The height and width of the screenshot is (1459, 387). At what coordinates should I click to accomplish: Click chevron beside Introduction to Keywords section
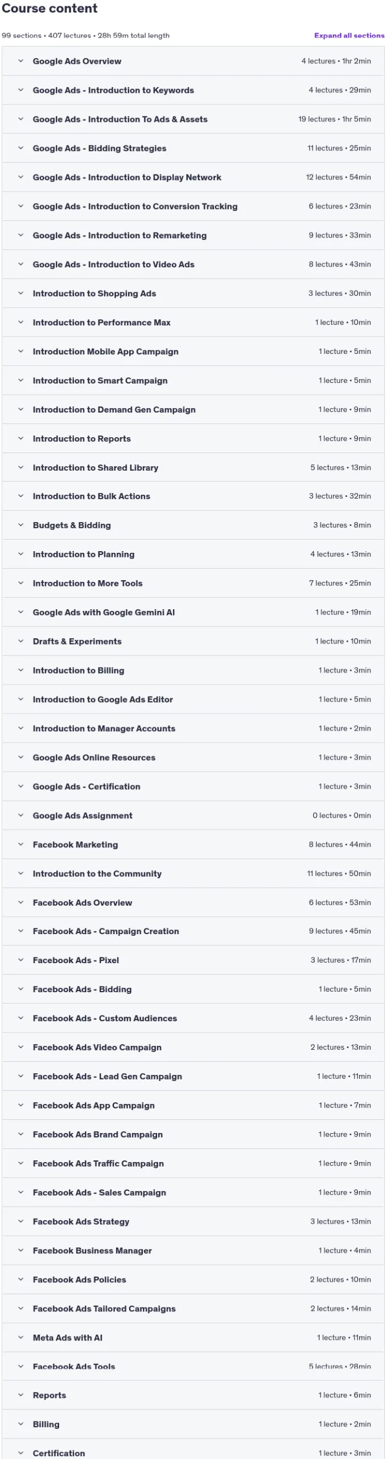pyautogui.click(x=20, y=90)
